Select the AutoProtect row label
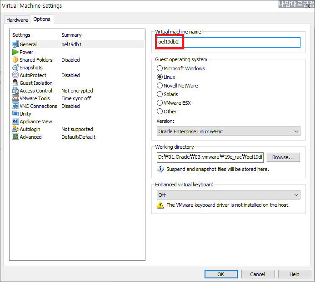315x282 pixels. click(x=33, y=75)
